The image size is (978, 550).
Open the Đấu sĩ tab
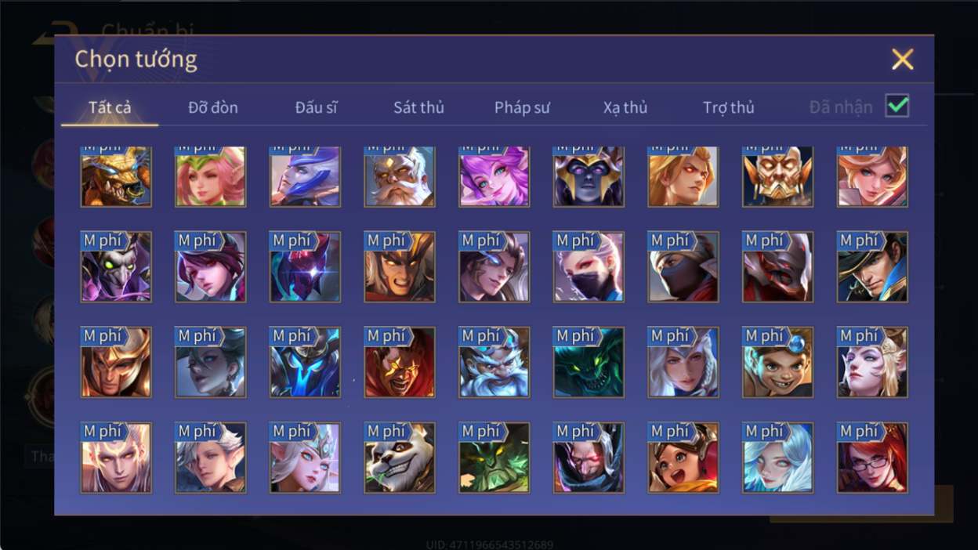[316, 107]
